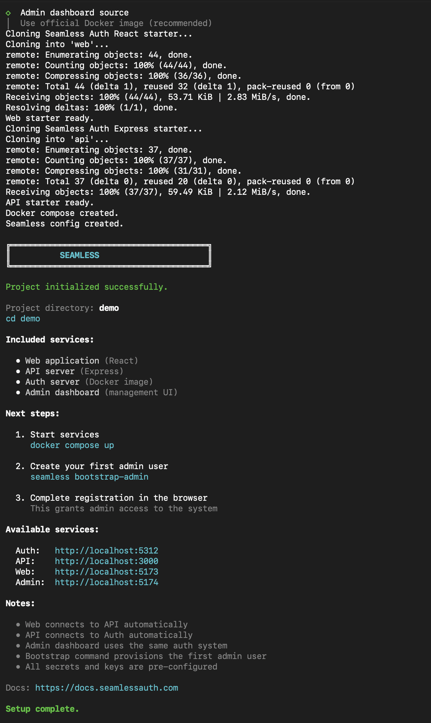Click step '3. Complete registration in the browser'

(x=111, y=498)
